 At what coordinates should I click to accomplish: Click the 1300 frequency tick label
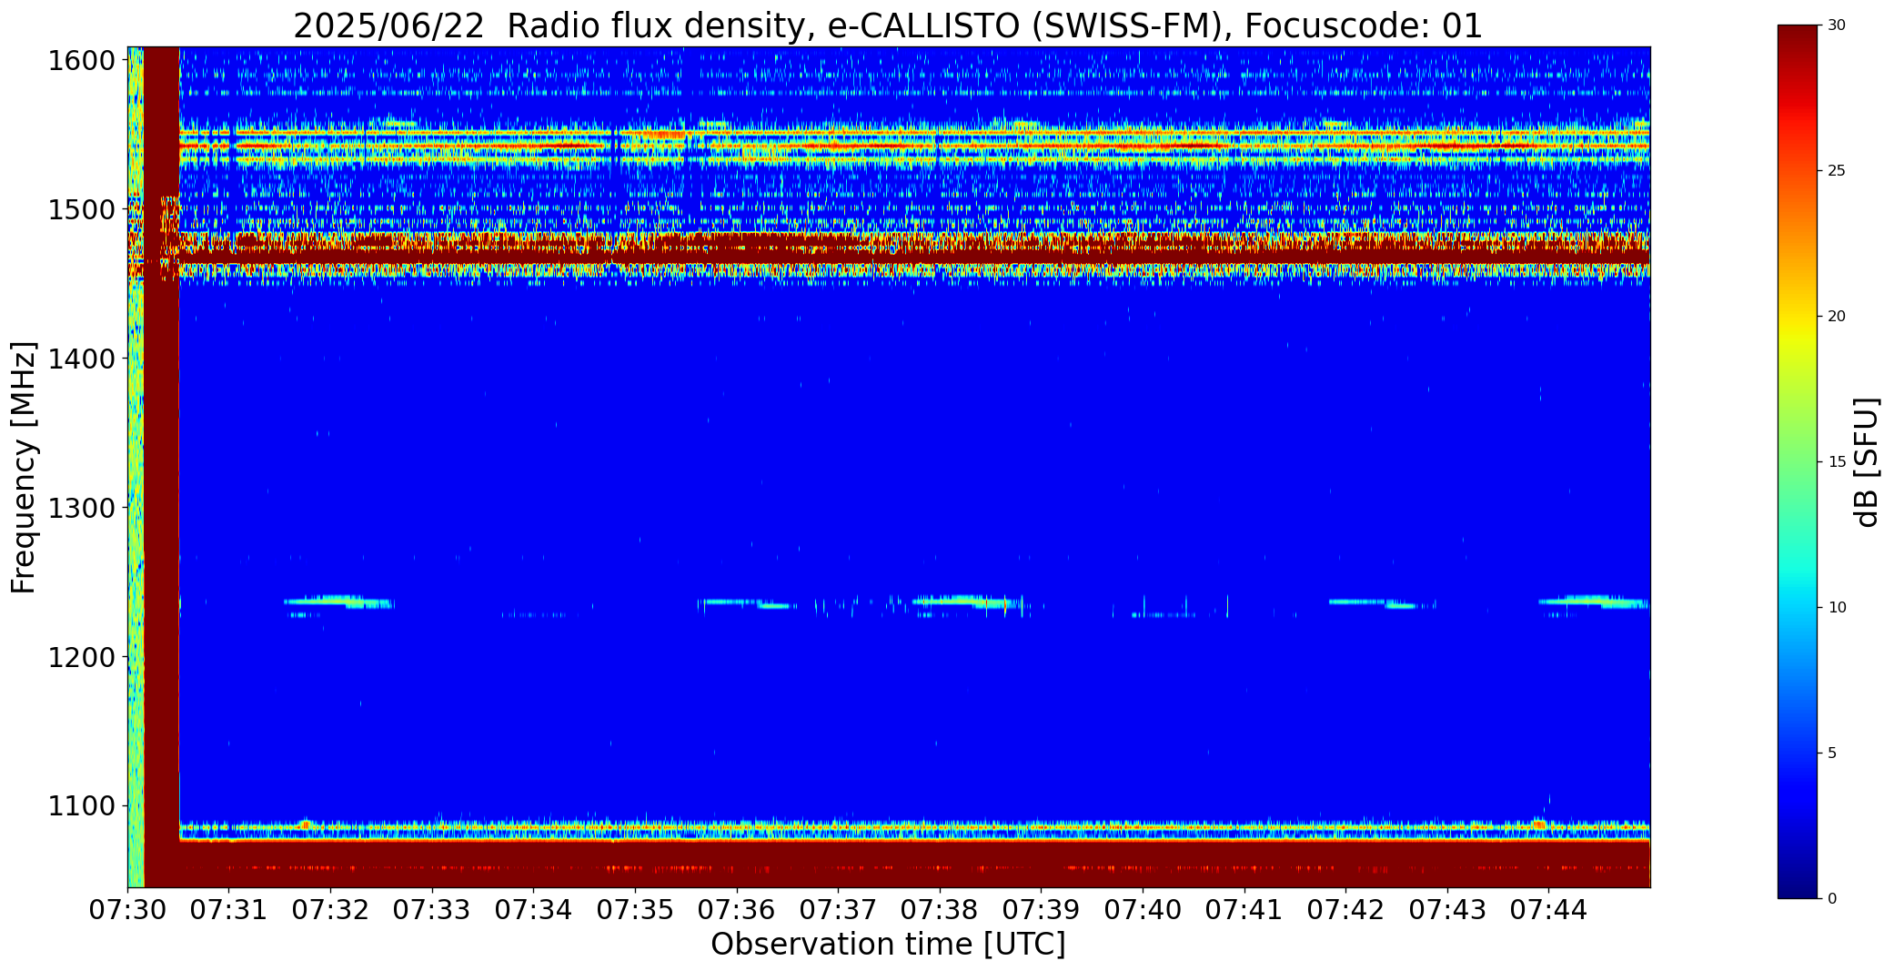coord(81,508)
